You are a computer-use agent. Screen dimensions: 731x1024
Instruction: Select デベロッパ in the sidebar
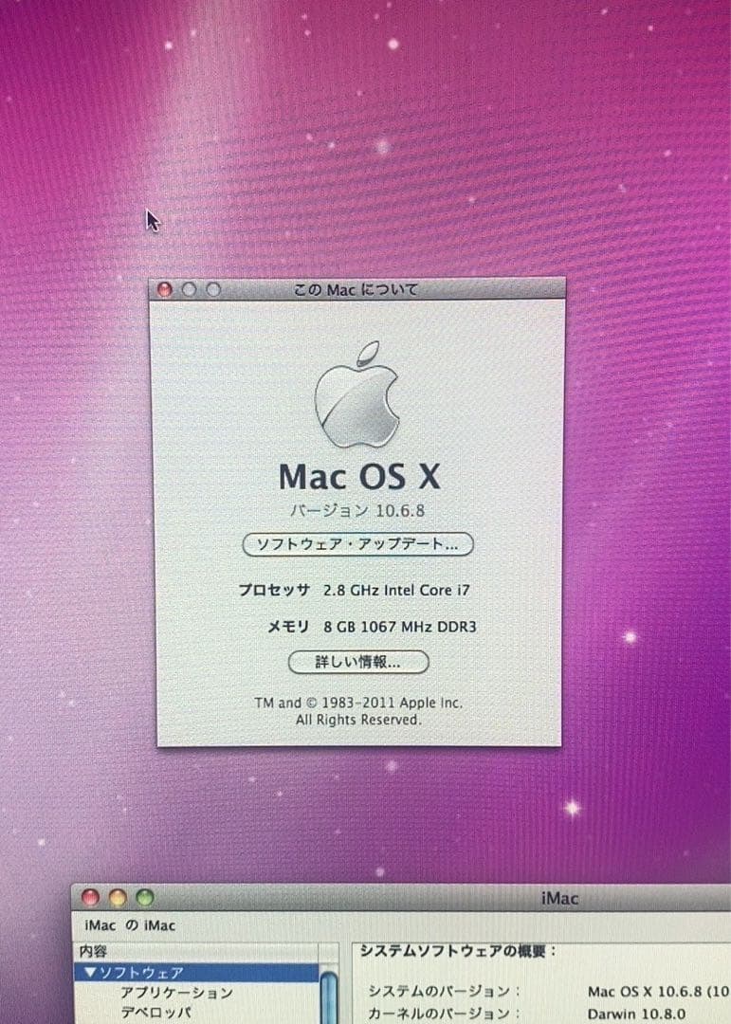155,1013
